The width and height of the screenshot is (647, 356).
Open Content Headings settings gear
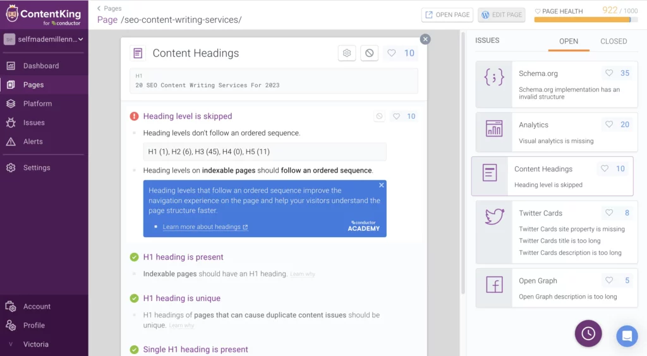347,53
